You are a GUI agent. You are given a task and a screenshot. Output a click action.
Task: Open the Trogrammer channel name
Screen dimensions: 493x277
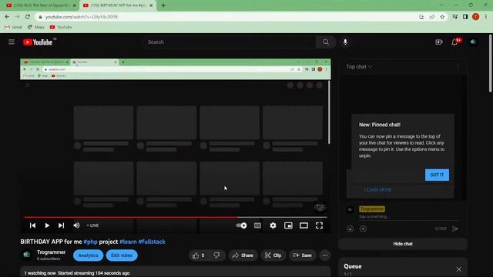(x=52, y=252)
